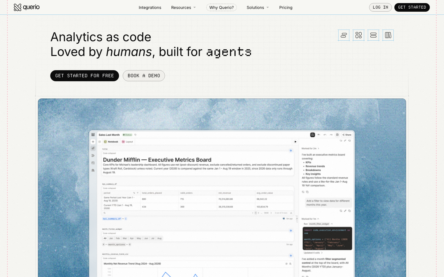
Task: Select the first layout view icon
Action: pos(344,35)
